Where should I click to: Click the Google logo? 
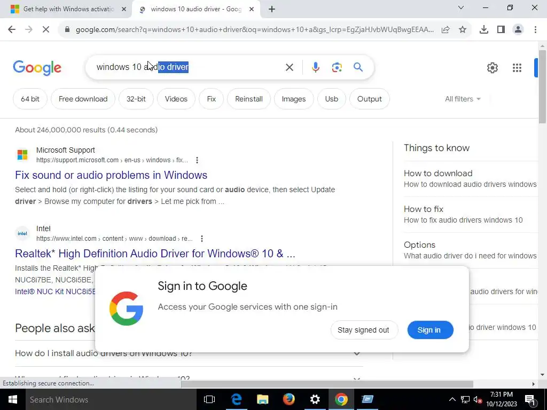37,68
